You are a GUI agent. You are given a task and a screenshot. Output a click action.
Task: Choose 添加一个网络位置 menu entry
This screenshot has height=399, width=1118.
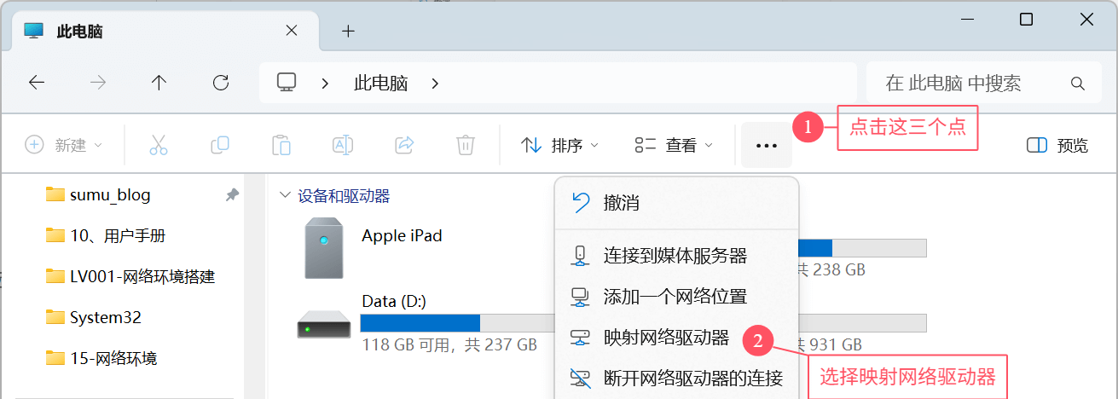[676, 297]
